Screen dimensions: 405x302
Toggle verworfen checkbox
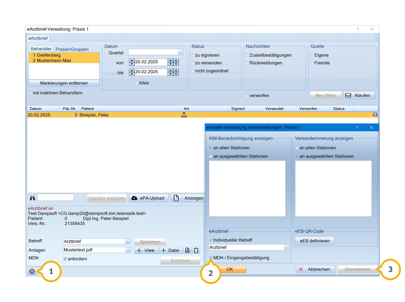247,96
